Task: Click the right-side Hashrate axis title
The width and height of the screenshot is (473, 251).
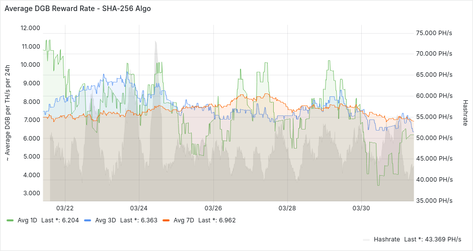Action: point(465,114)
